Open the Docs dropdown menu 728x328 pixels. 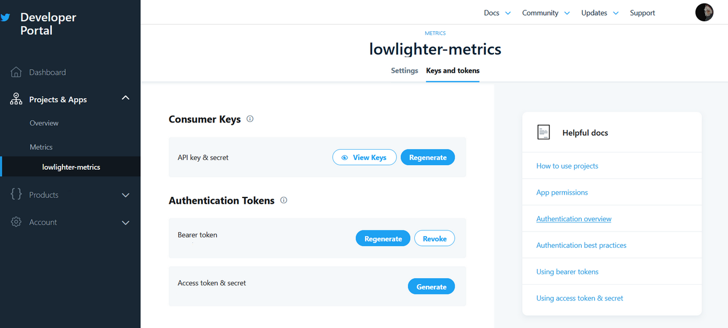point(497,13)
